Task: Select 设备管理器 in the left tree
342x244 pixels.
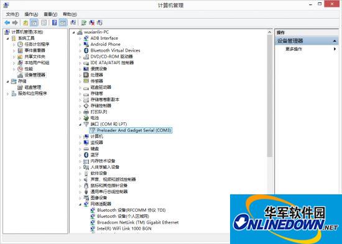Action: pos(35,75)
